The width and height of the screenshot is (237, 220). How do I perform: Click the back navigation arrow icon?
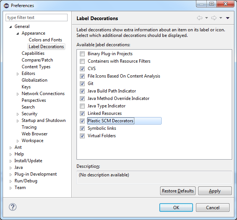pyautogui.click(x=200, y=18)
